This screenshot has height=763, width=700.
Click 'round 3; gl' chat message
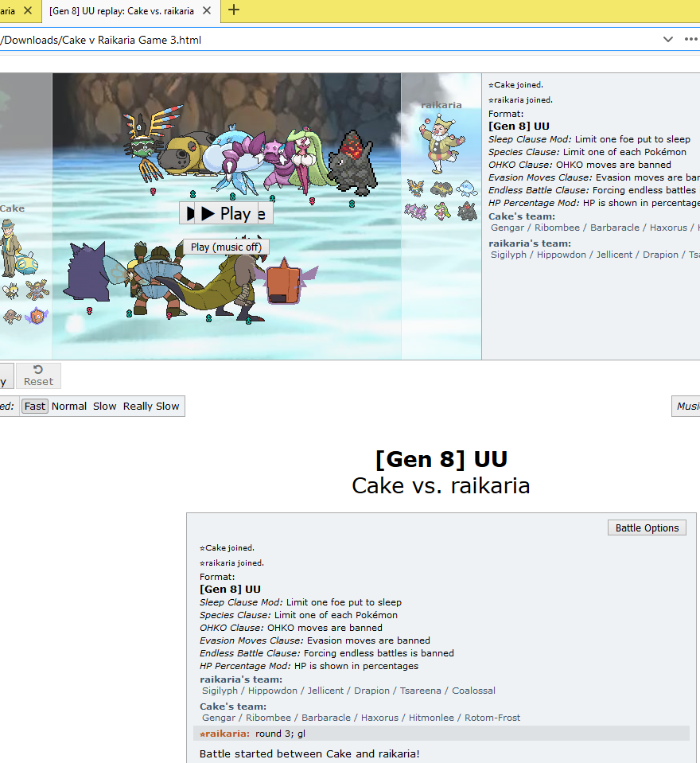point(280,734)
